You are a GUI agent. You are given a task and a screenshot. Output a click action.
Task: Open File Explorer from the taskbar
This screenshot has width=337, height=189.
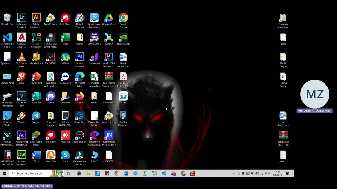point(88,174)
